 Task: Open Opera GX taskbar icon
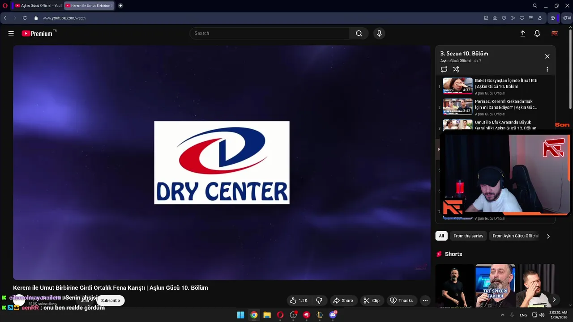(280, 315)
